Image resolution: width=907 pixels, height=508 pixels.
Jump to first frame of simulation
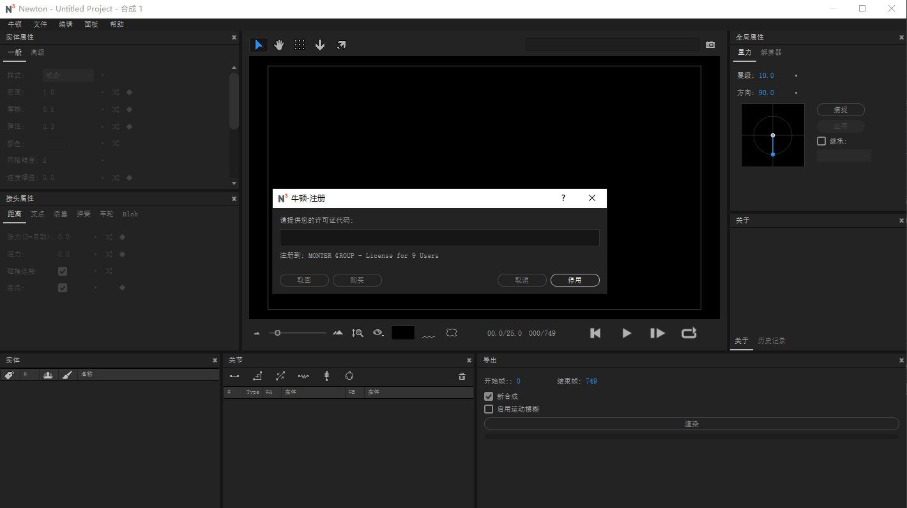(595, 333)
